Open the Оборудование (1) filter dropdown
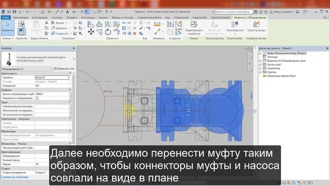The image size is (330, 186). 51,69
